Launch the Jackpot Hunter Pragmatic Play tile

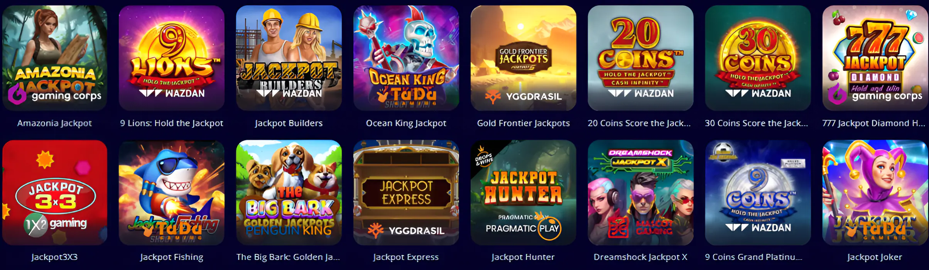tap(524, 193)
